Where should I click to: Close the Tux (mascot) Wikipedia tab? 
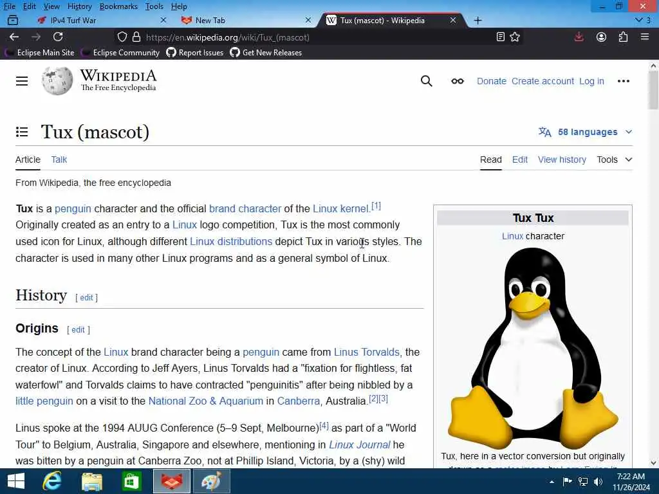click(452, 20)
